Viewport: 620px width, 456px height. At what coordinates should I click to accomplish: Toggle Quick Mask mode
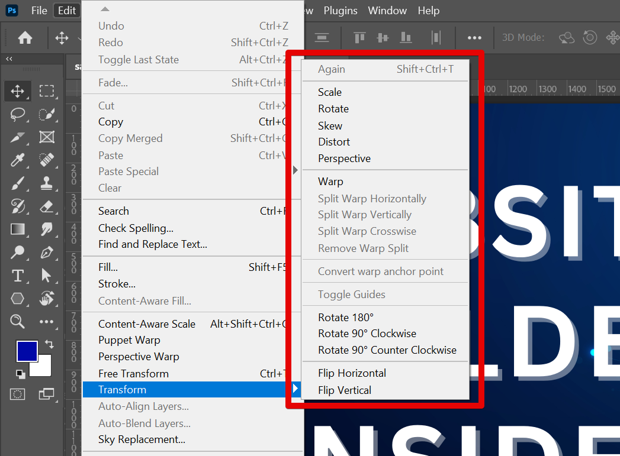click(x=17, y=393)
